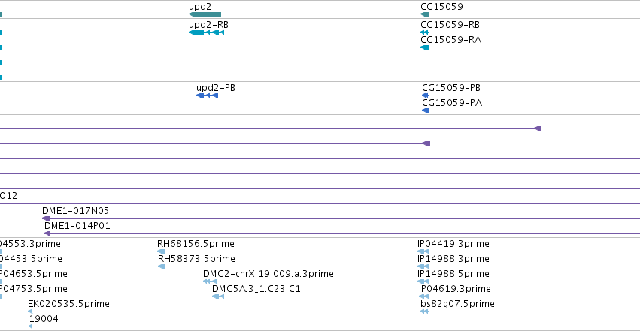This screenshot has height=331, width=640.
Task: Click the EK020535.5prime EST marker
Action: [30, 311]
